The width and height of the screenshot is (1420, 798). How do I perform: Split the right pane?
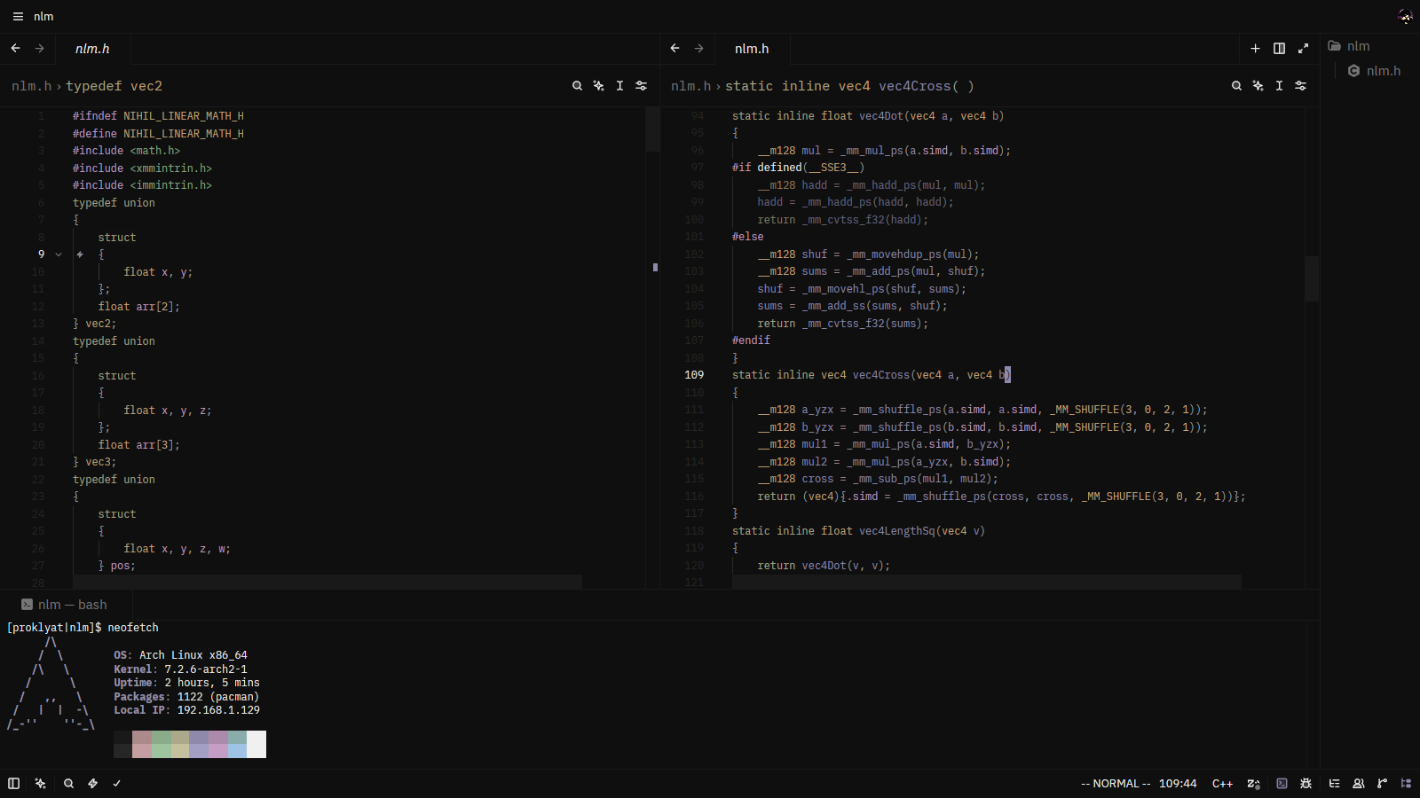(1279, 49)
